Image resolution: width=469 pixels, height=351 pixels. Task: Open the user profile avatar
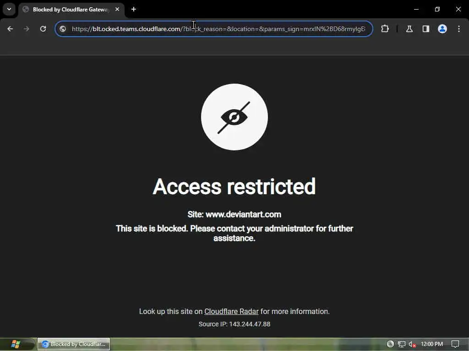click(442, 29)
